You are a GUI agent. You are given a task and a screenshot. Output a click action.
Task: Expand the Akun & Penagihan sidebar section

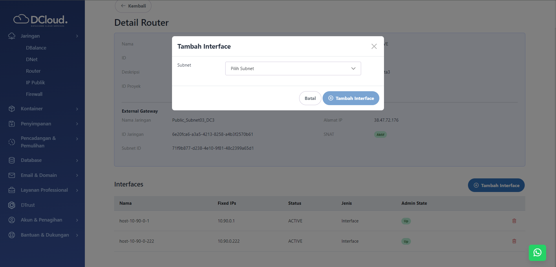[76, 220]
